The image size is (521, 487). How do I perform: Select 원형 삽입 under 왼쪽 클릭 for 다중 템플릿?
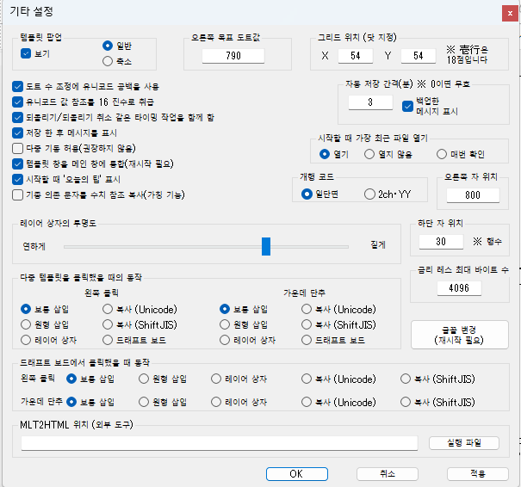(26, 324)
